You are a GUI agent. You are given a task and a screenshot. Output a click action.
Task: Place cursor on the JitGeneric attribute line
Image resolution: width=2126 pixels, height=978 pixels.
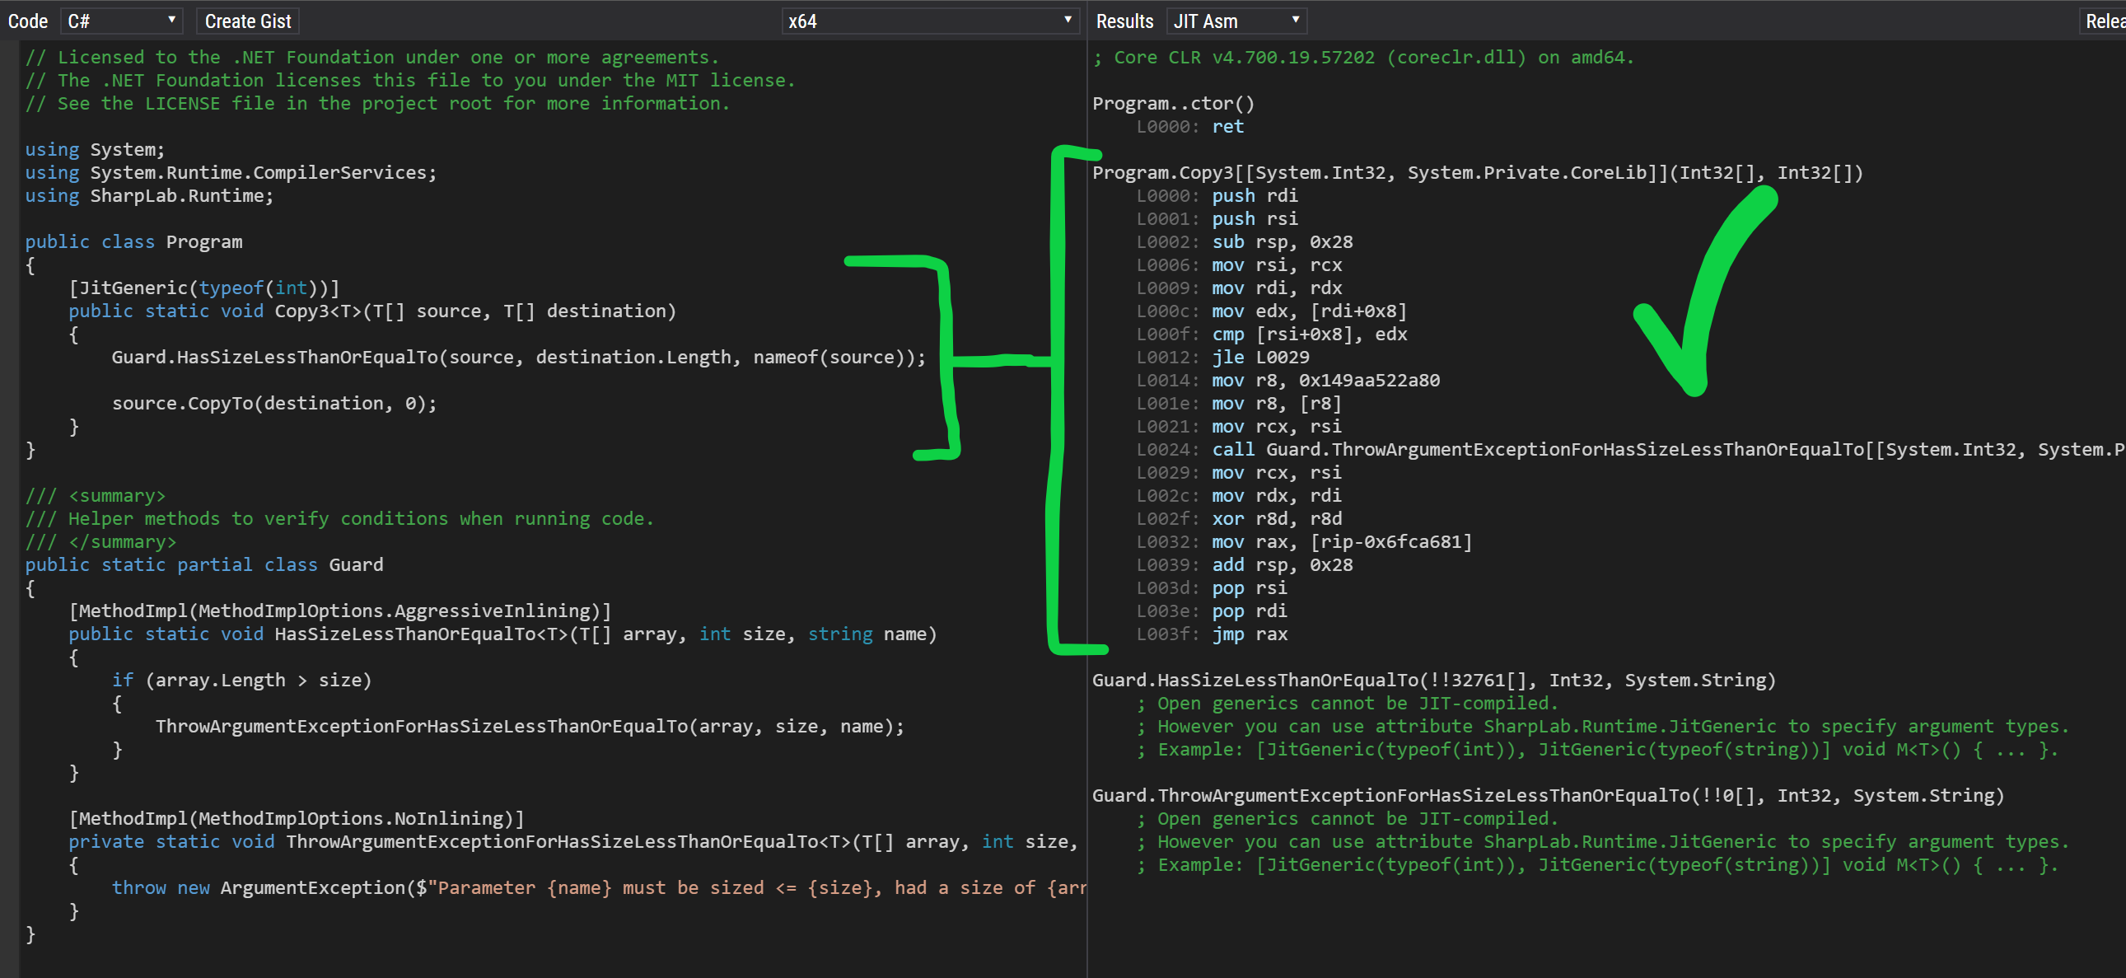[x=203, y=288]
